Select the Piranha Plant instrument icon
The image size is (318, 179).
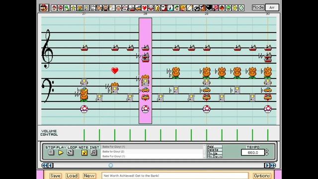(151, 8)
